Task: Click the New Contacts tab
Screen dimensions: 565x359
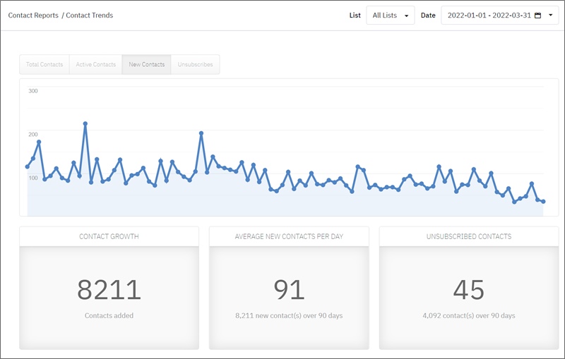Action: pyautogui.click(x=147, y=65)
